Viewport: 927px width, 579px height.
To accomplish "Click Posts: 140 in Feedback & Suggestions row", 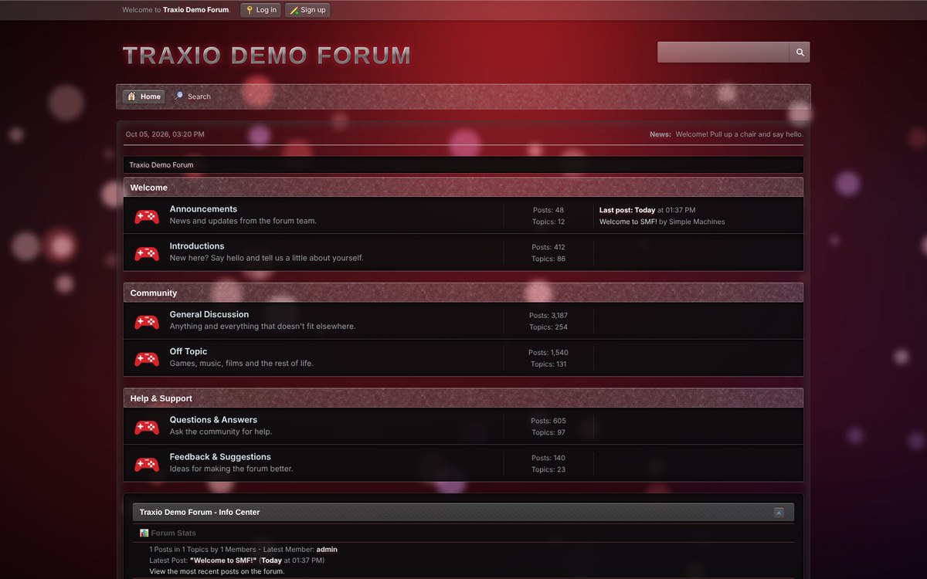I will [548, 459].
